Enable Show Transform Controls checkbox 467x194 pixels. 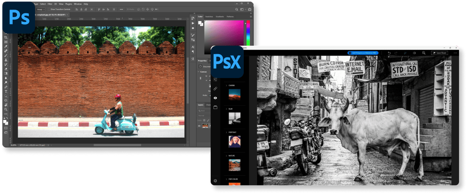pyautogui.click(x=49, y=9)
